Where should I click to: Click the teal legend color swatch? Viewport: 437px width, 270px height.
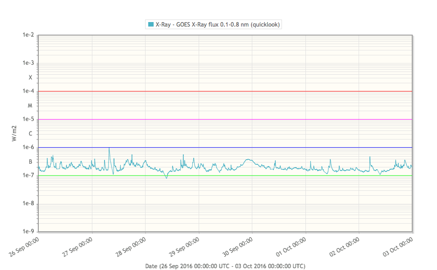[x=151, y=25]
